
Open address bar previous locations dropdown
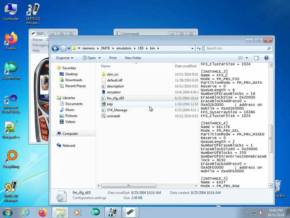coord(192,48)
